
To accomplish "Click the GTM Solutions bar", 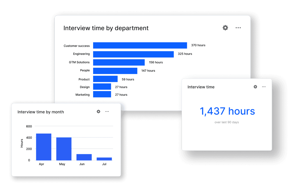I will 119,62.
